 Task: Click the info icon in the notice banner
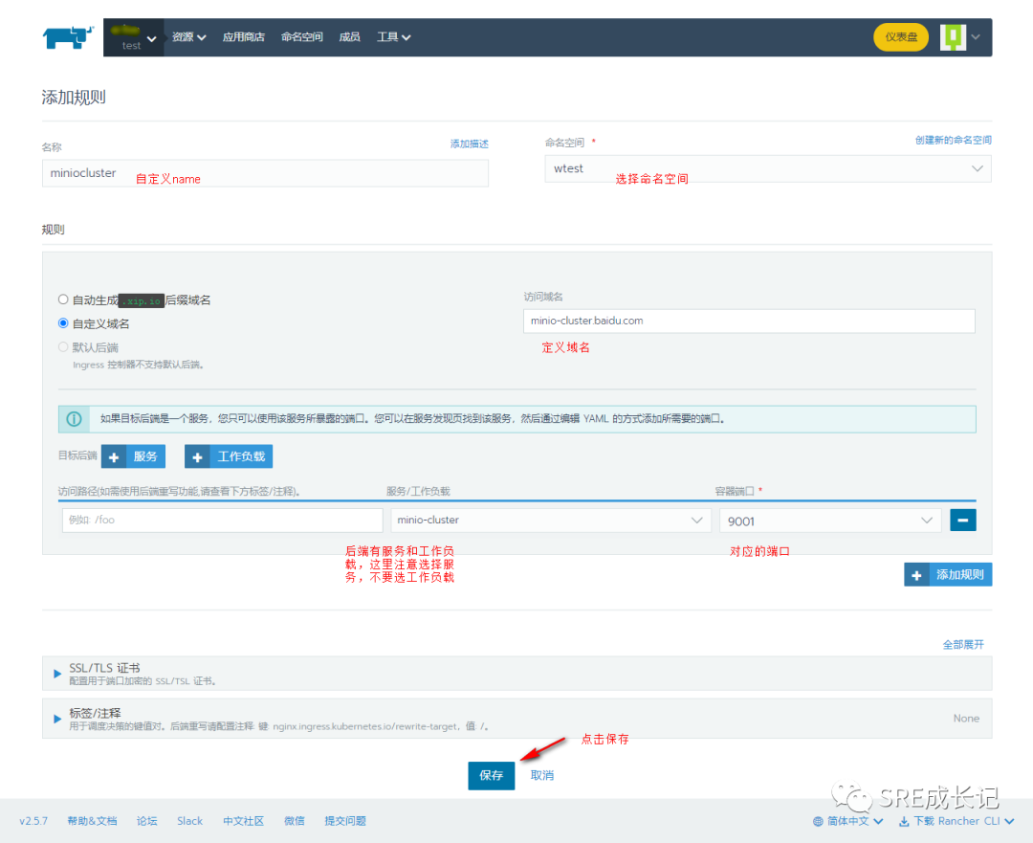point(74,419)
